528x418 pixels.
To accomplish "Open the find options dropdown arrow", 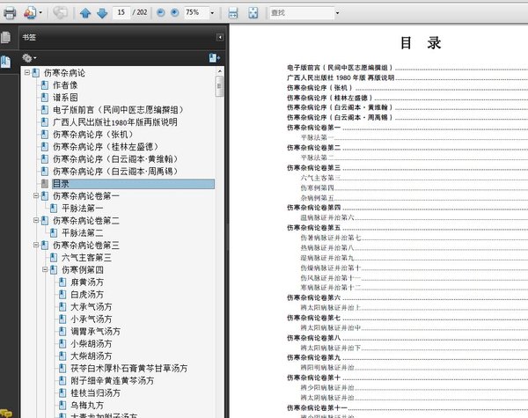I will (x=337, y=13).
